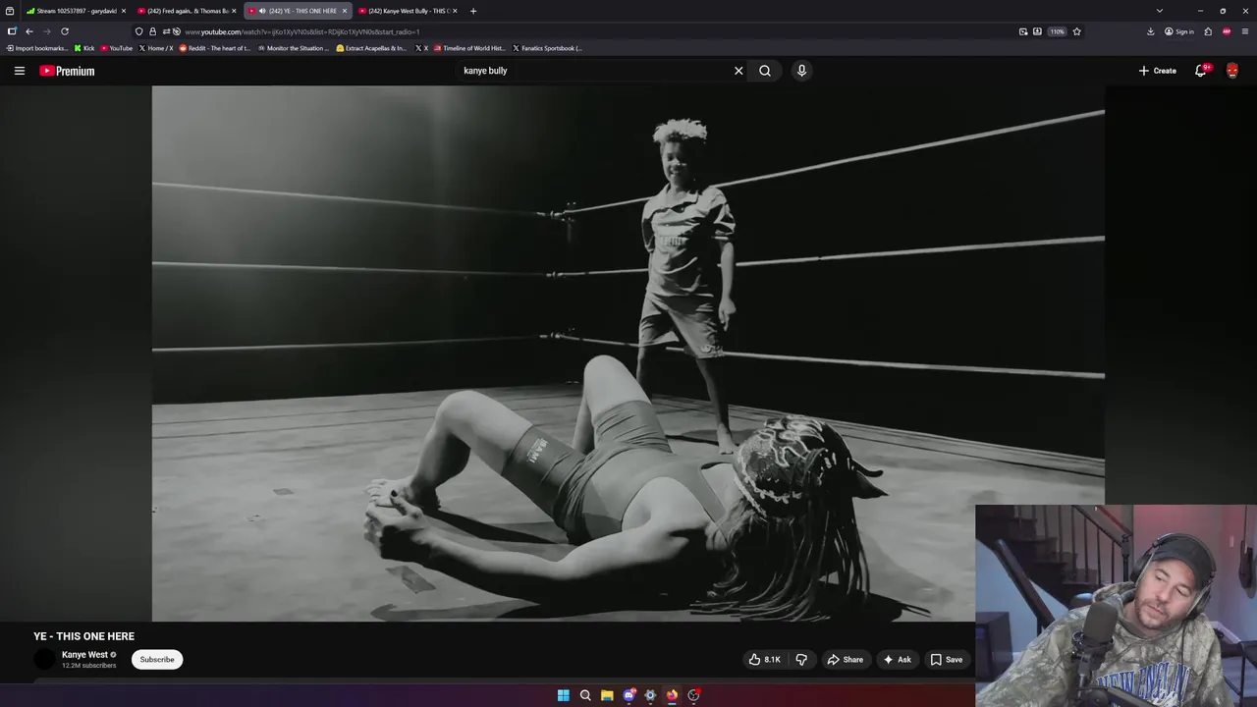Open a new browser tab
1257x707 pixels.
(x=473, y=11)
